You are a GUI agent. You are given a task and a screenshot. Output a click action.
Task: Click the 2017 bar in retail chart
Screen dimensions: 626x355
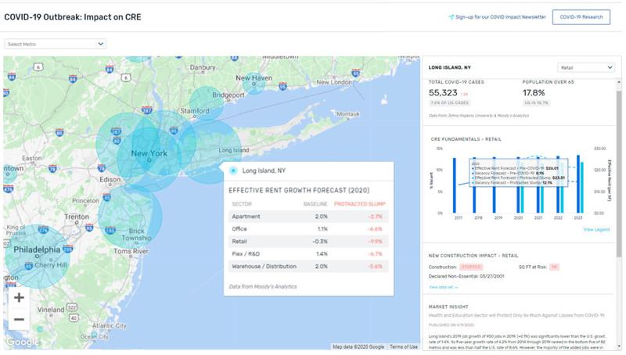(455, 185)
